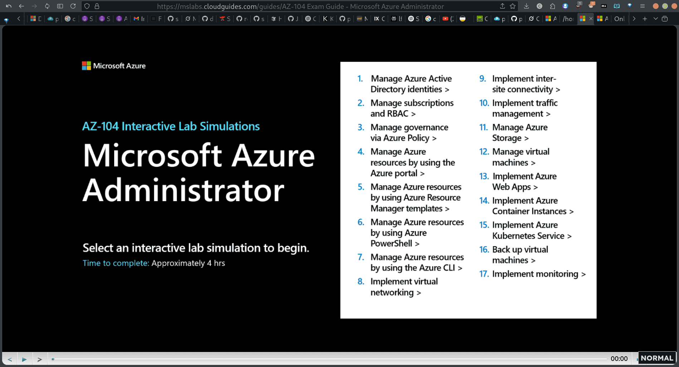This screenshot has height=367, width=679.
Task: Switch to the 'IX' tab
Action: 380,19
